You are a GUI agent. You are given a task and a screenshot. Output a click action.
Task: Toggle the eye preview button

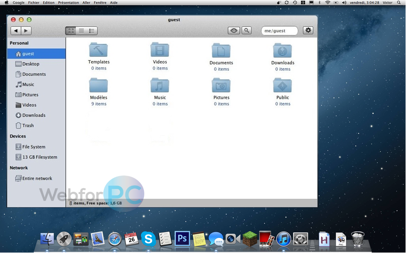coord(234,30)
